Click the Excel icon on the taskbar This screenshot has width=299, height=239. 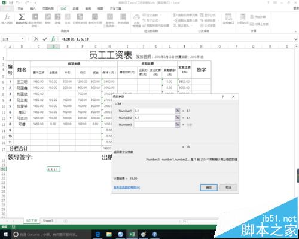click(132, 234)
